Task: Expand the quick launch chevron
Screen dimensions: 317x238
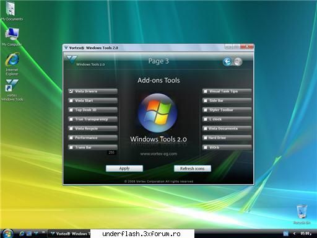Action: [x=43, y=232]
